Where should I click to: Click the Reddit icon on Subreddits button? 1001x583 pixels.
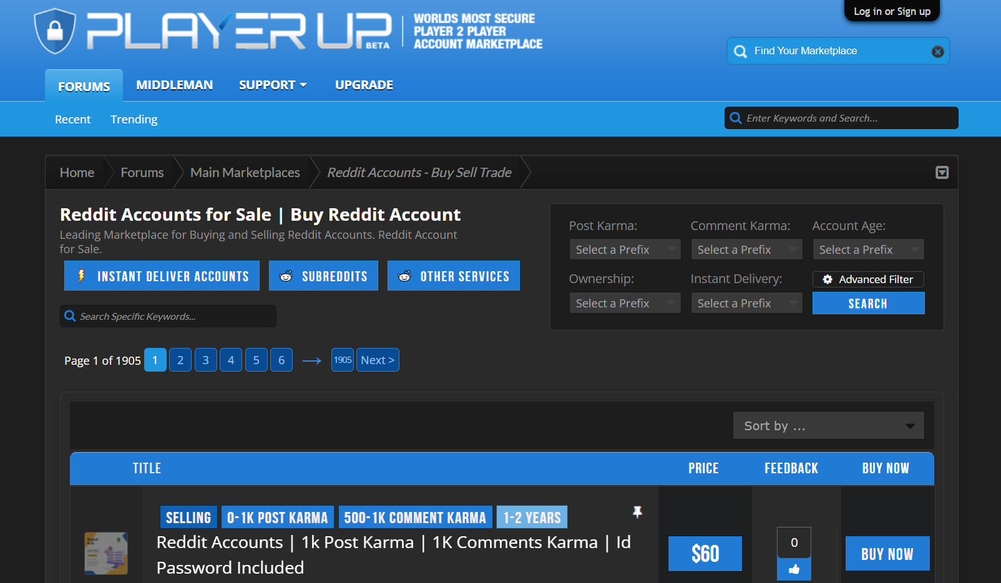(x=286, y=276)
